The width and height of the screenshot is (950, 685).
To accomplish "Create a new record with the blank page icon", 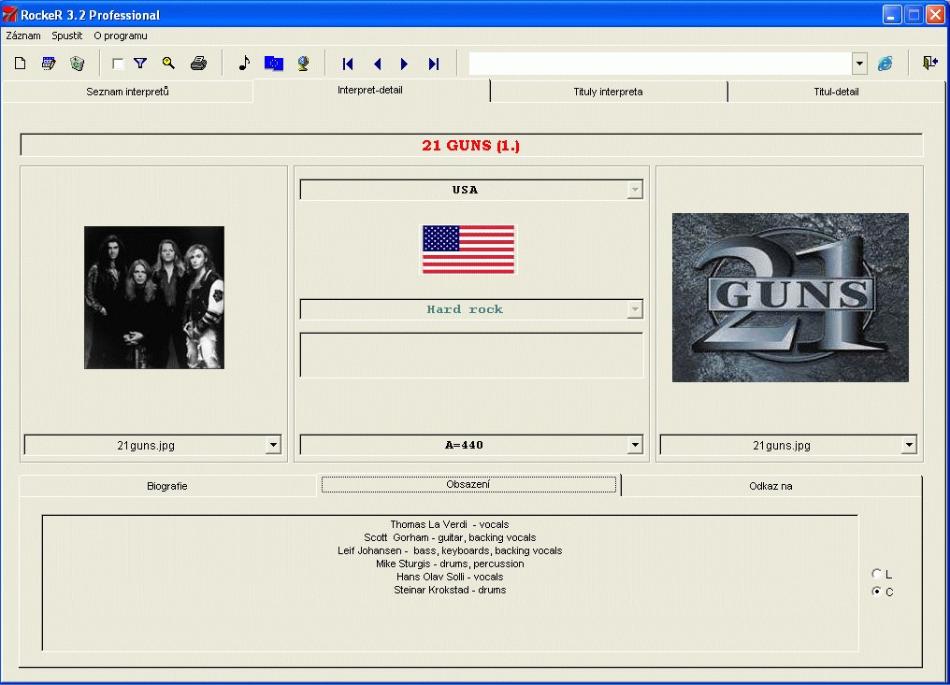I will 20,63.
